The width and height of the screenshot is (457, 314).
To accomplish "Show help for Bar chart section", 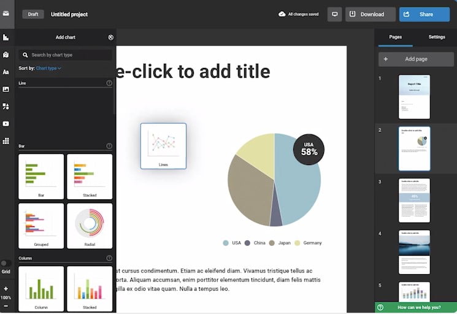I will click(109, 146).
